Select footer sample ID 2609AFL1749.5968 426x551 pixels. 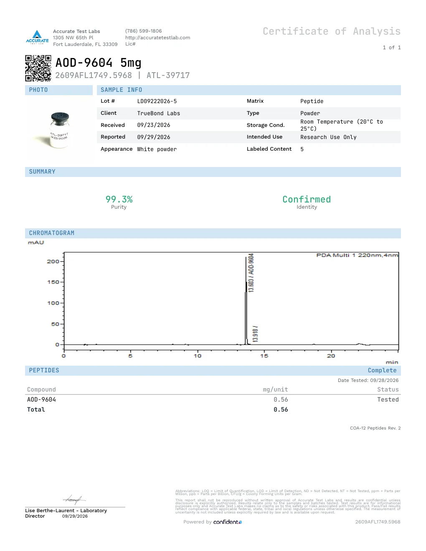click(x=378, y=522)
